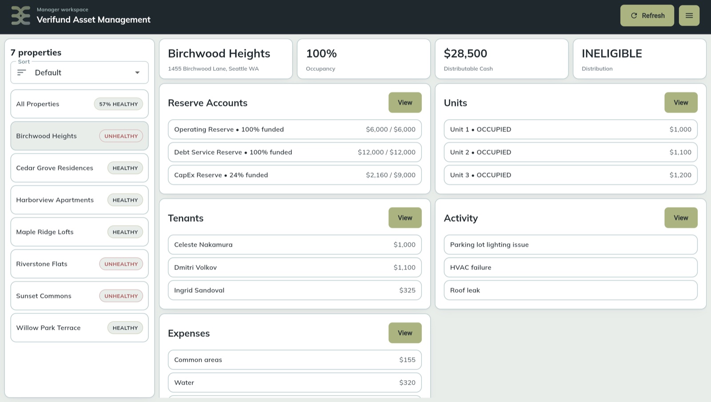Image resolution: width=711 pixels, height=402 pixels.
Task: Select Birchwood Heights property
Action: point(80,136)
